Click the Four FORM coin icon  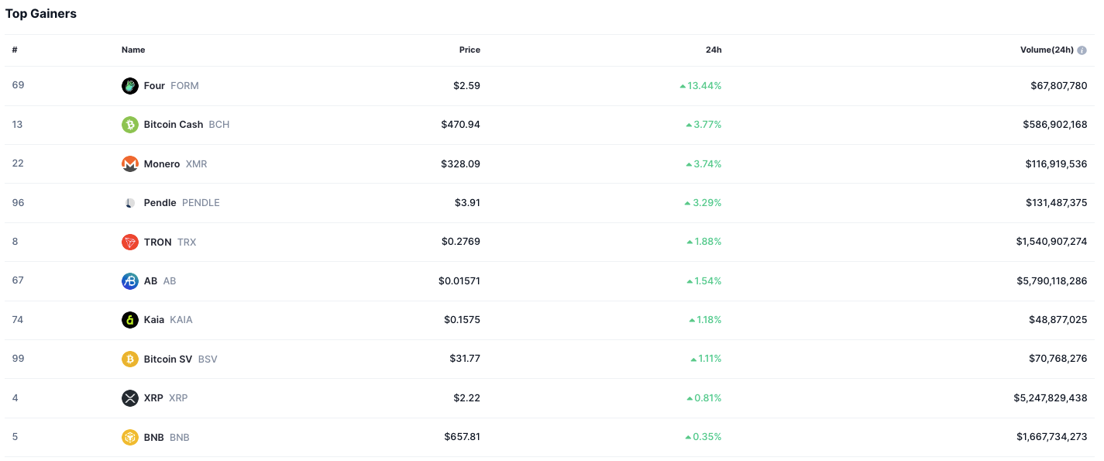[x=130, y=86]
